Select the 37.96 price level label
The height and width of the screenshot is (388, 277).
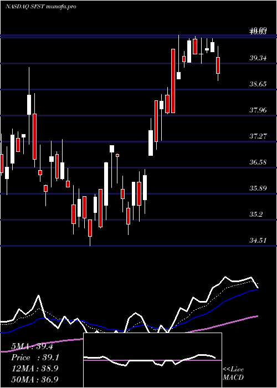[x=258, y=110]
